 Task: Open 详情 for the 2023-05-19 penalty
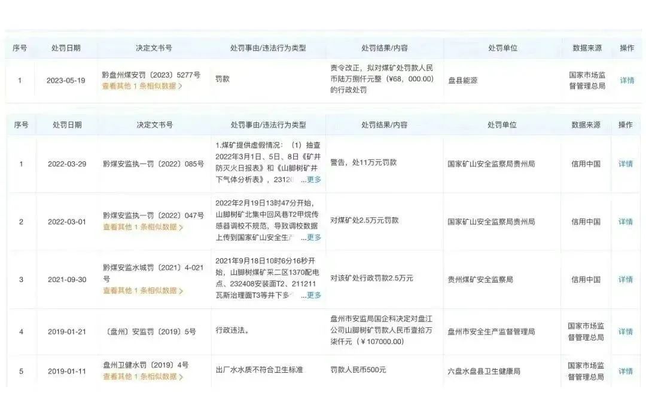627,80
